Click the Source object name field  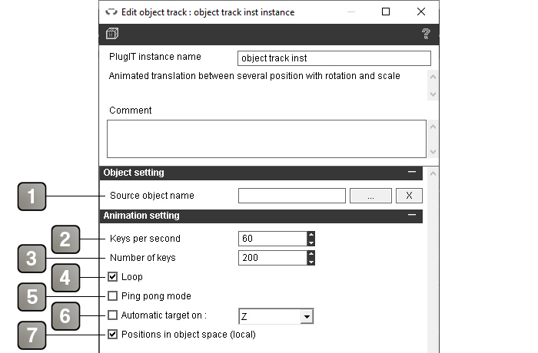tap(292, 196)
